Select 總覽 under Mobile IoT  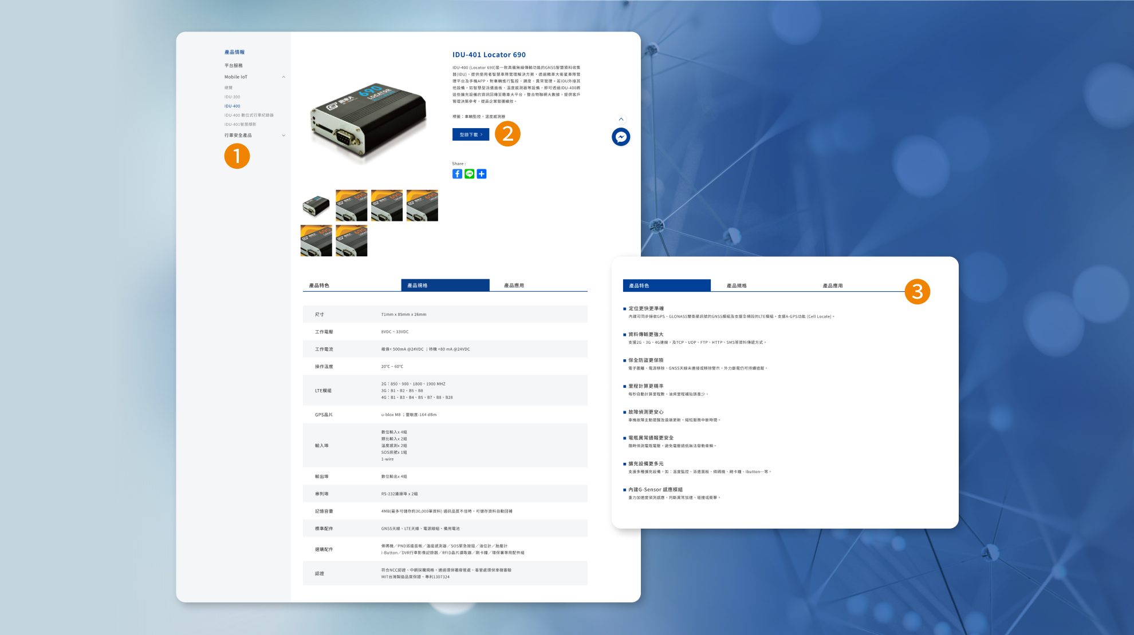point(229,88)
